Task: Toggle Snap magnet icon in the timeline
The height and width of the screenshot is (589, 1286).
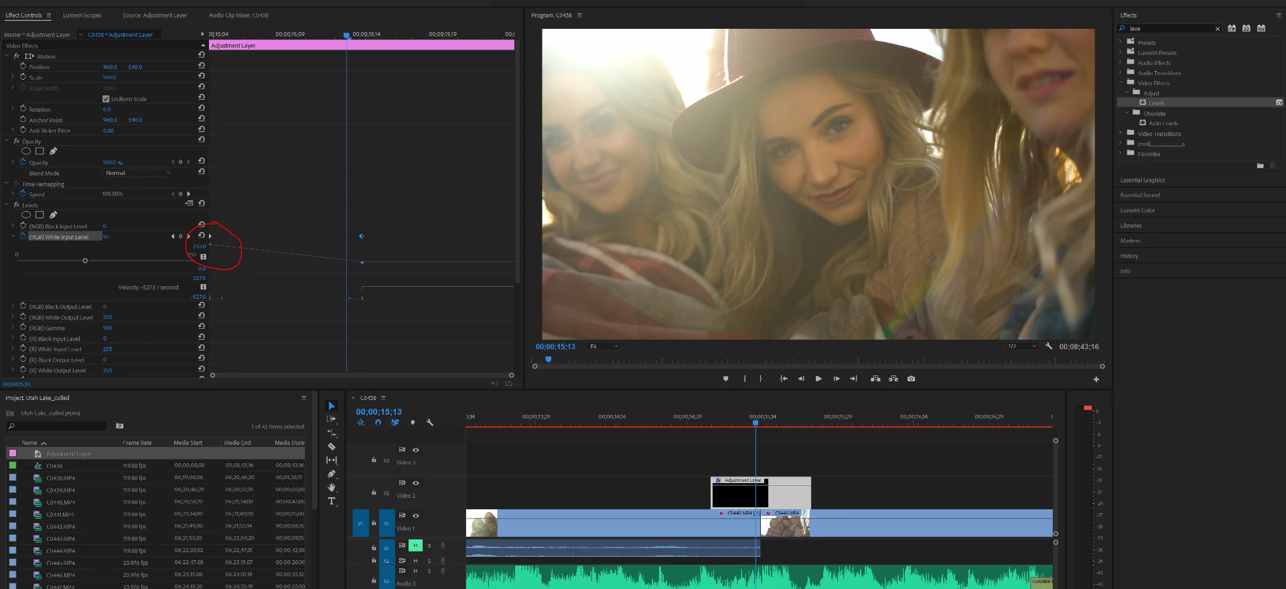Action: click(378, 423)
